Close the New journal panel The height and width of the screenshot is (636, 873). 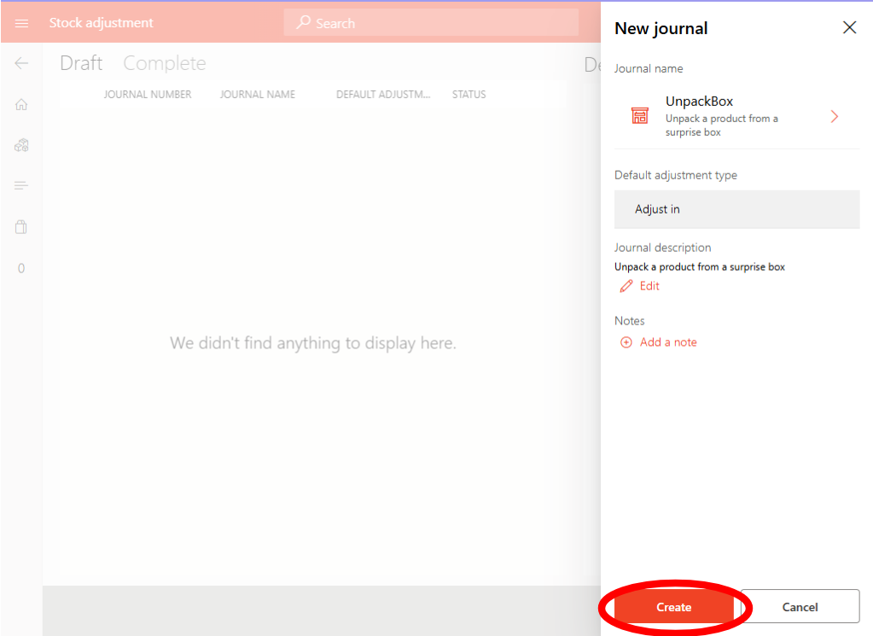pyautogui.click(x=849, y=27)
